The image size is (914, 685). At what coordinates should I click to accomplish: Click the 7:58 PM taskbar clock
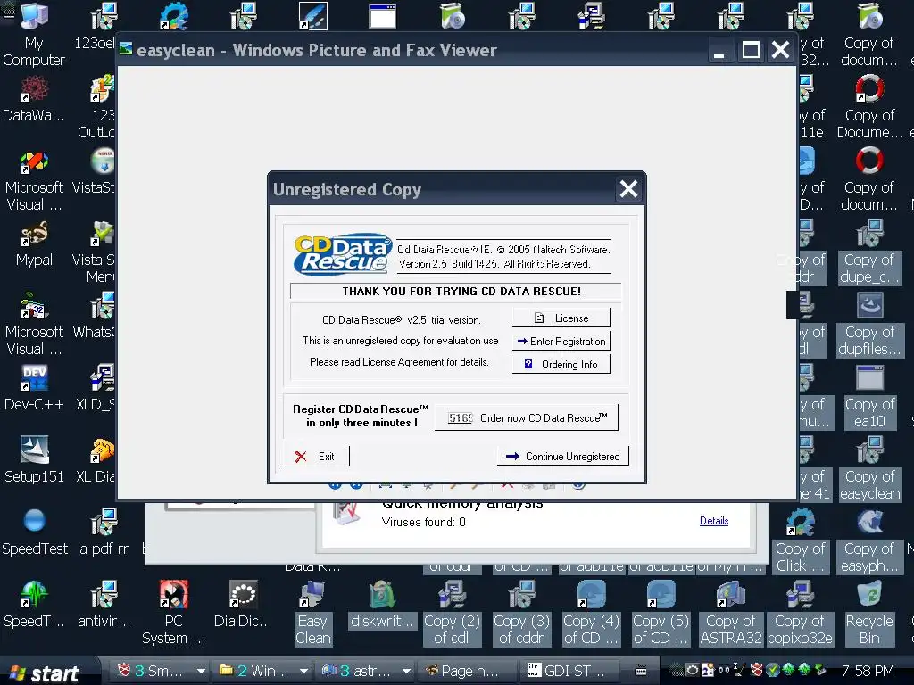tap(868, 671)
